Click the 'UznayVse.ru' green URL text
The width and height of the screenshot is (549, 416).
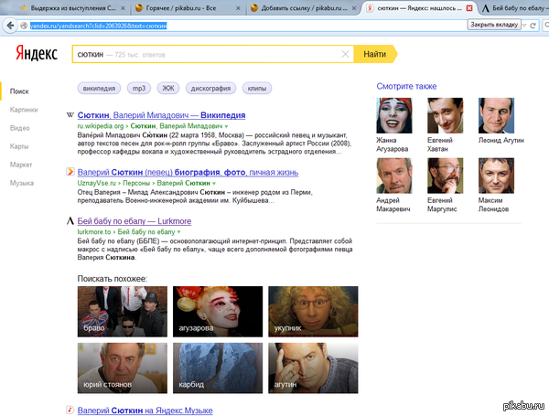(x=97, y=183)
